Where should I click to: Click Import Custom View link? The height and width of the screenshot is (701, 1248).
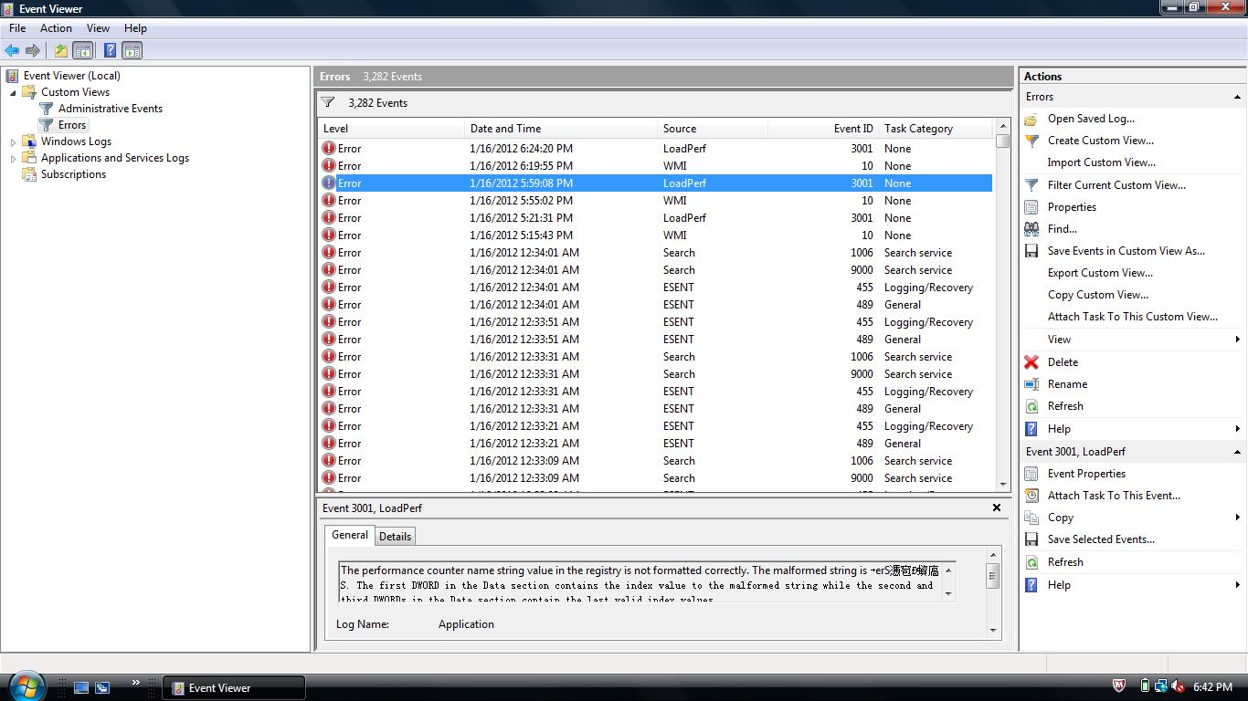pyautogui.click(x=1101, y=162)
